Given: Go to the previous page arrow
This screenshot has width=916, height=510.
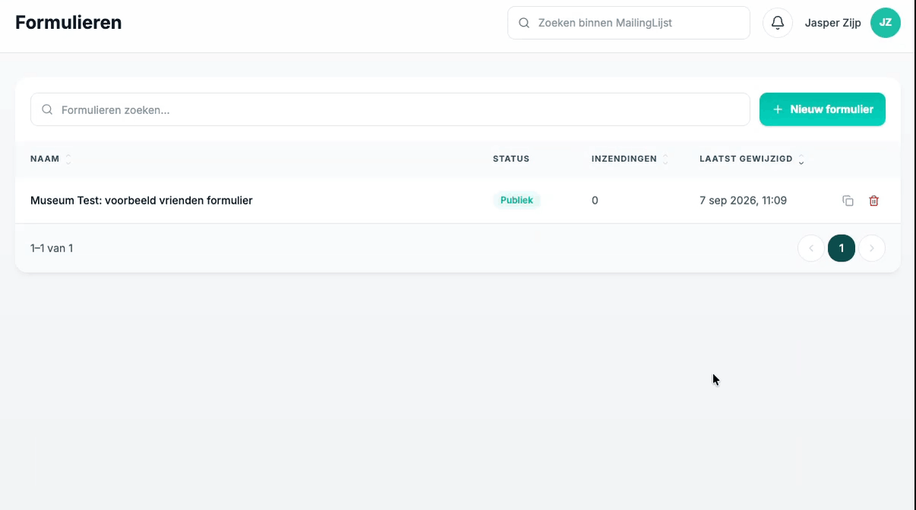Looking at the screenshot, I should pyautogui.click(x=811, y=248).
